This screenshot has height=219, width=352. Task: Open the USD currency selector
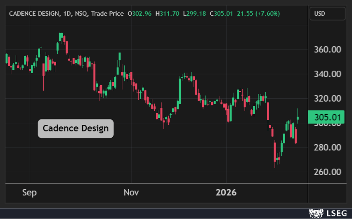pyautogui.click(x=327, y=14)
